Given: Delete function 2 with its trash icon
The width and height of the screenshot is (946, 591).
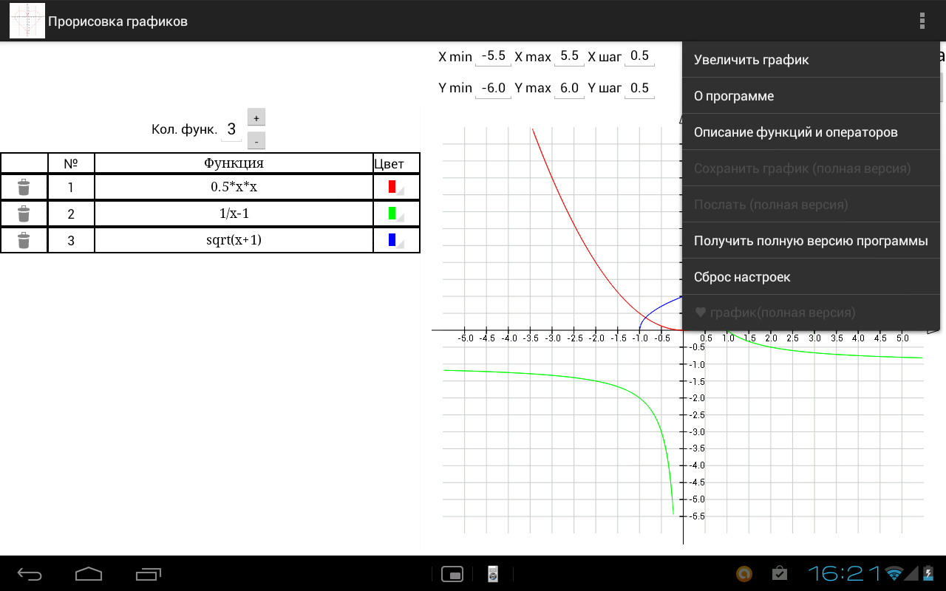Looking at the screenshot, I should (24, 214).
